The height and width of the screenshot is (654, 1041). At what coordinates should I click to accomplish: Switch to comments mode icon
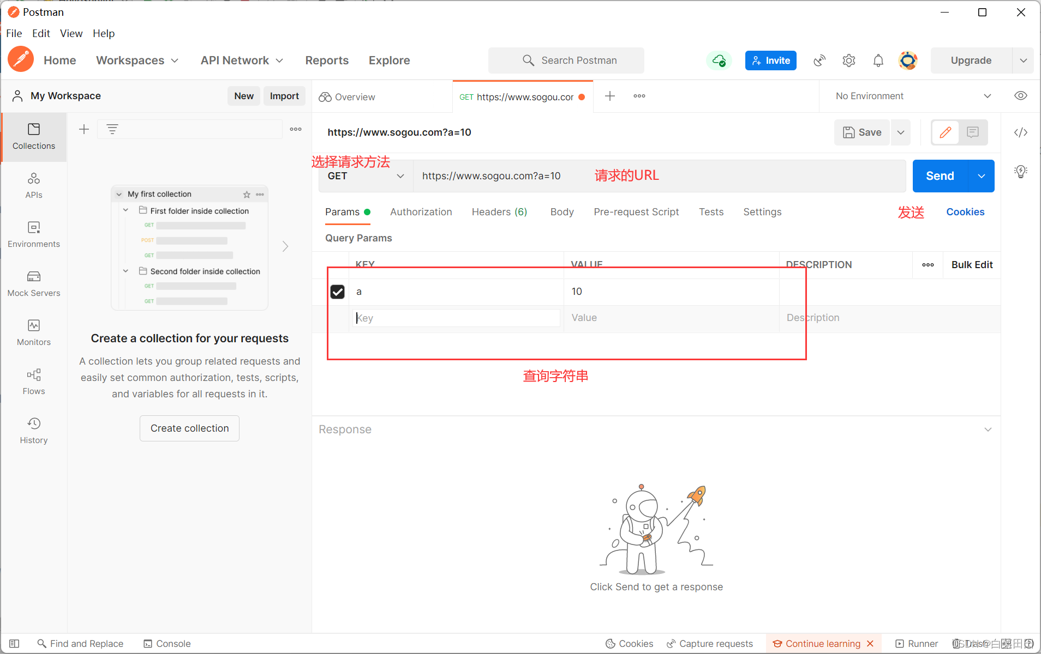click(x=973, y=132)
